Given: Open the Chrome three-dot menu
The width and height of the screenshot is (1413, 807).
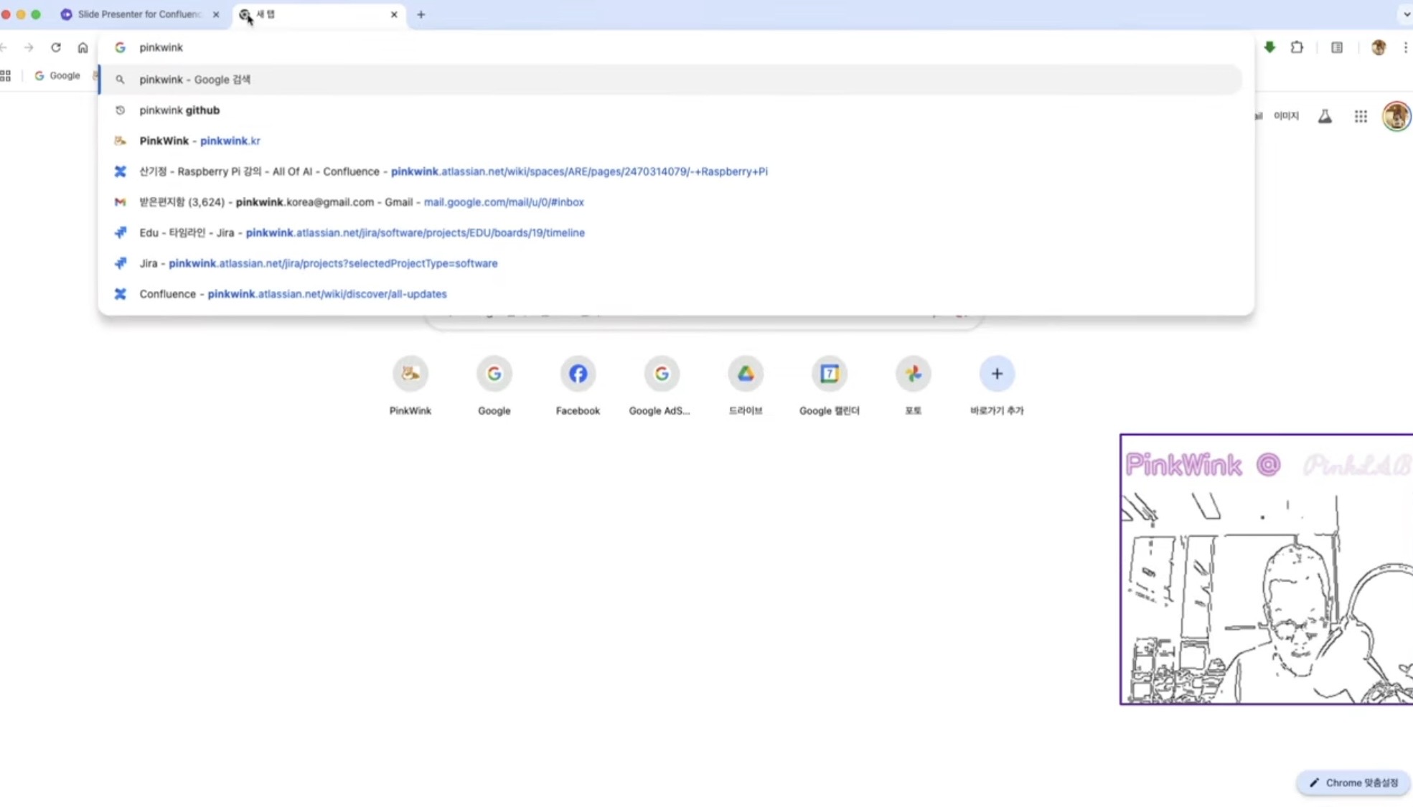Looking at the screenshot, I should [1406, 47].
